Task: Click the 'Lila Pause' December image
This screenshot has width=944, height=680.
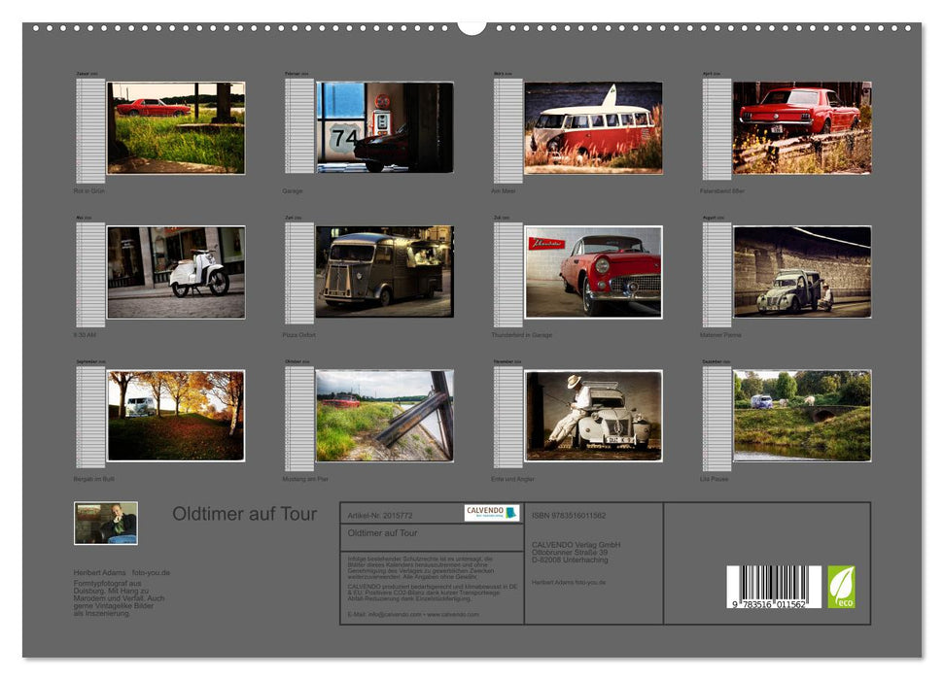Action: tap(805, 418)
